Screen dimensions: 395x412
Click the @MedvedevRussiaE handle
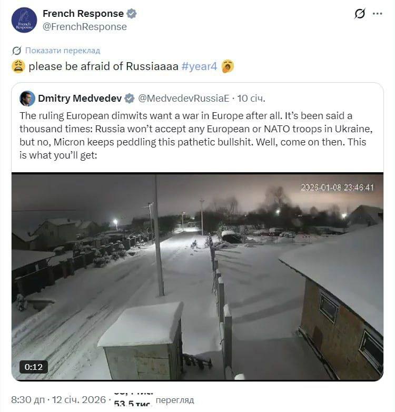pos(184,99)
